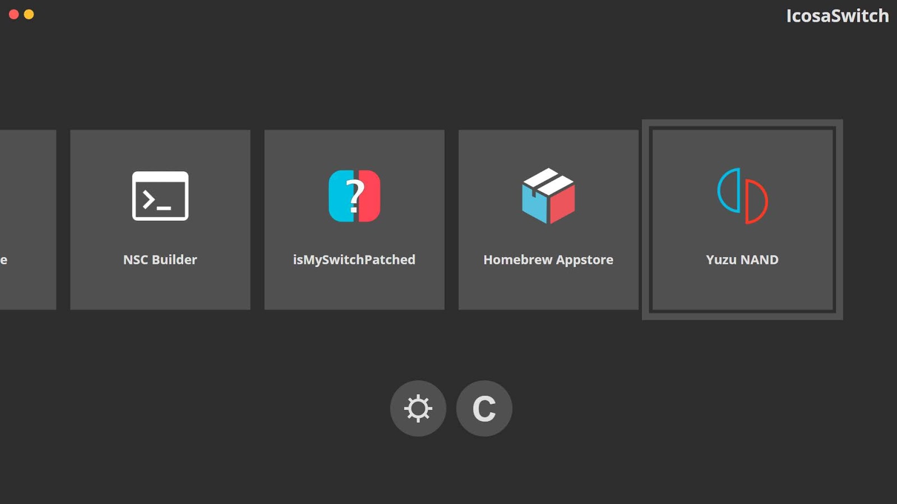The width and height of the screenshot is (897, 504).
Task: Click the IcosaSwitch title text
Action: [x=838, y=16]
